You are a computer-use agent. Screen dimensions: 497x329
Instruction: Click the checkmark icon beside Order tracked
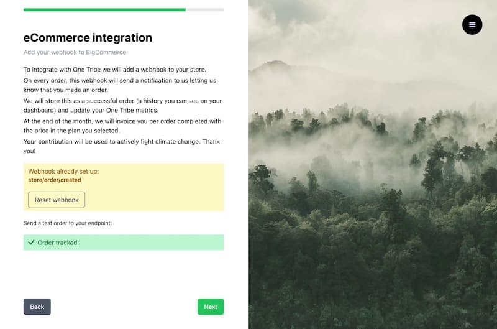[31, 243]
